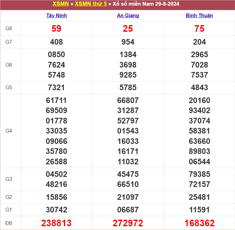Open the XSMN thứ 5 link

pos(91,4)
